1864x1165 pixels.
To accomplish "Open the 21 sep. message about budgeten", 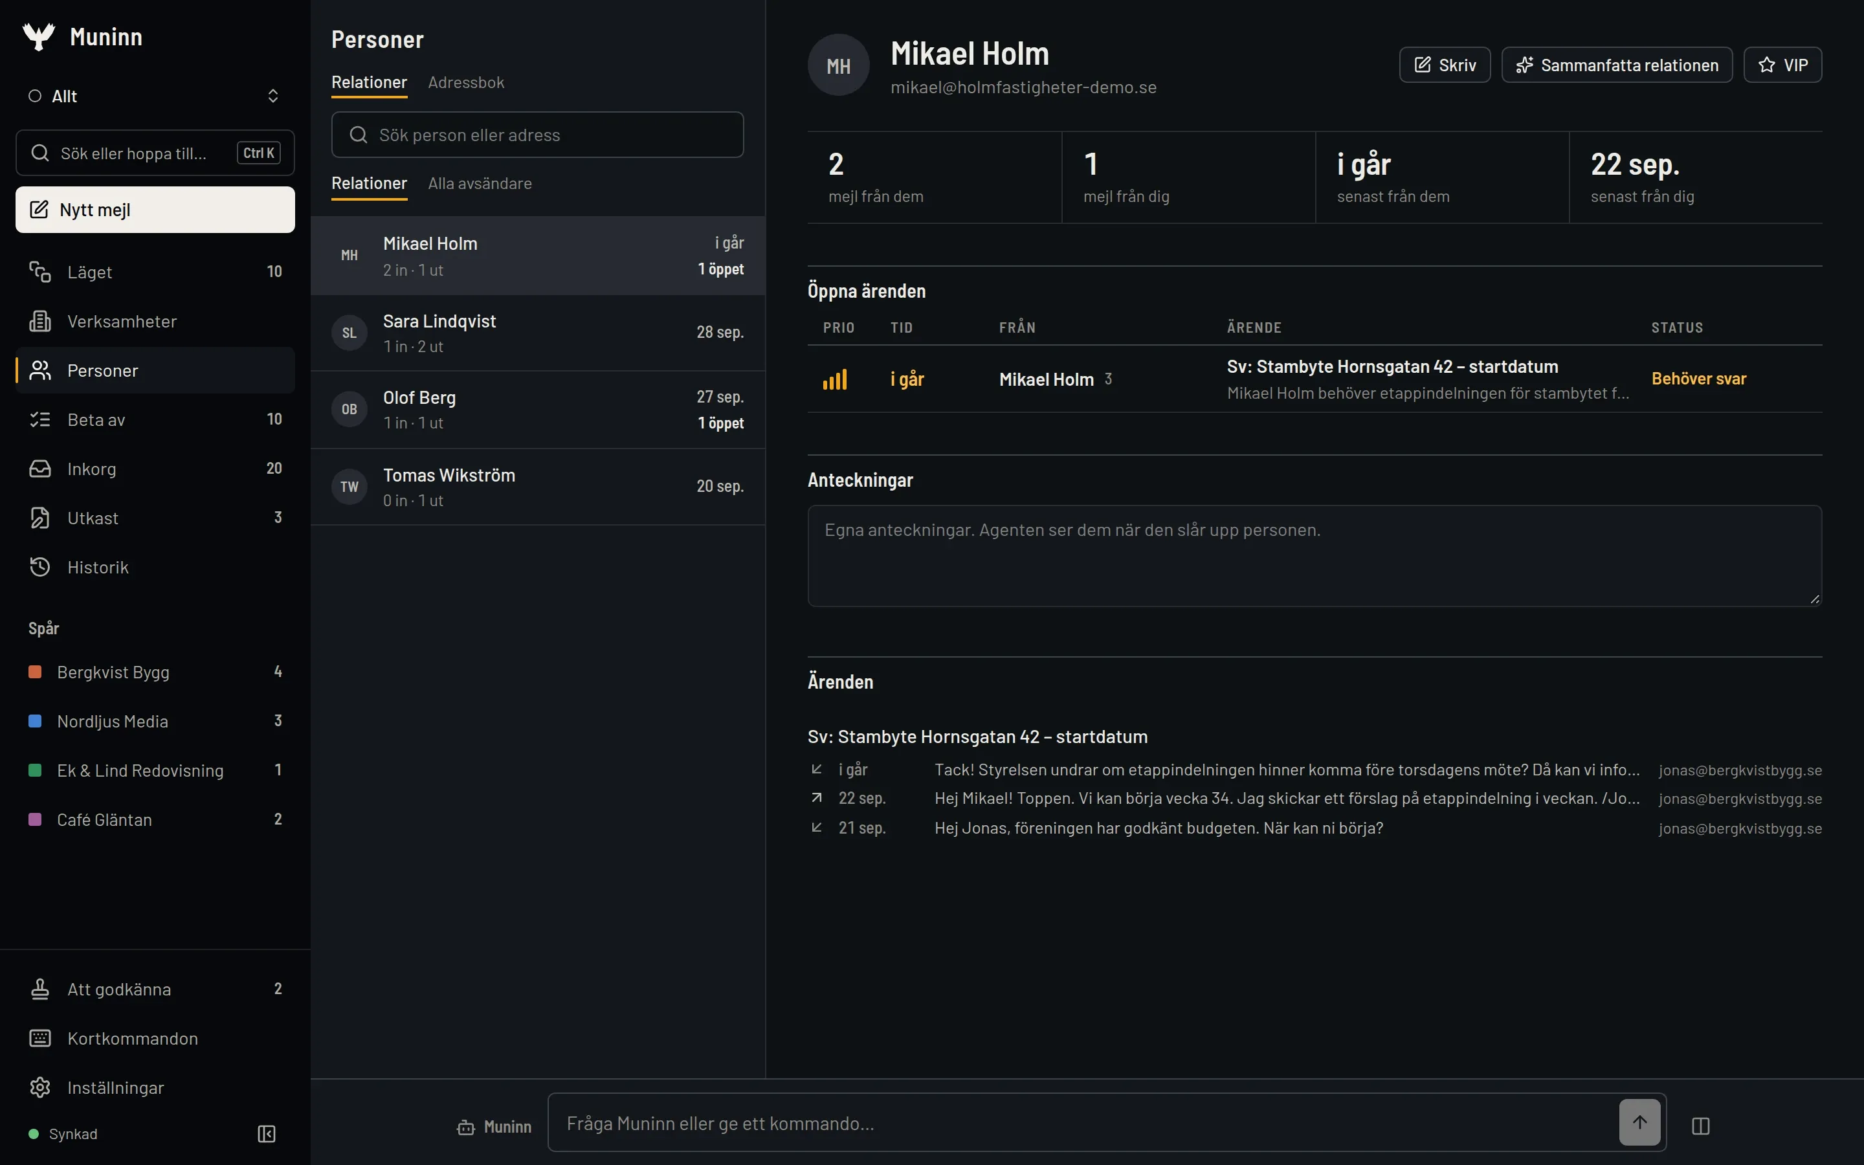I will point(1314,828).
